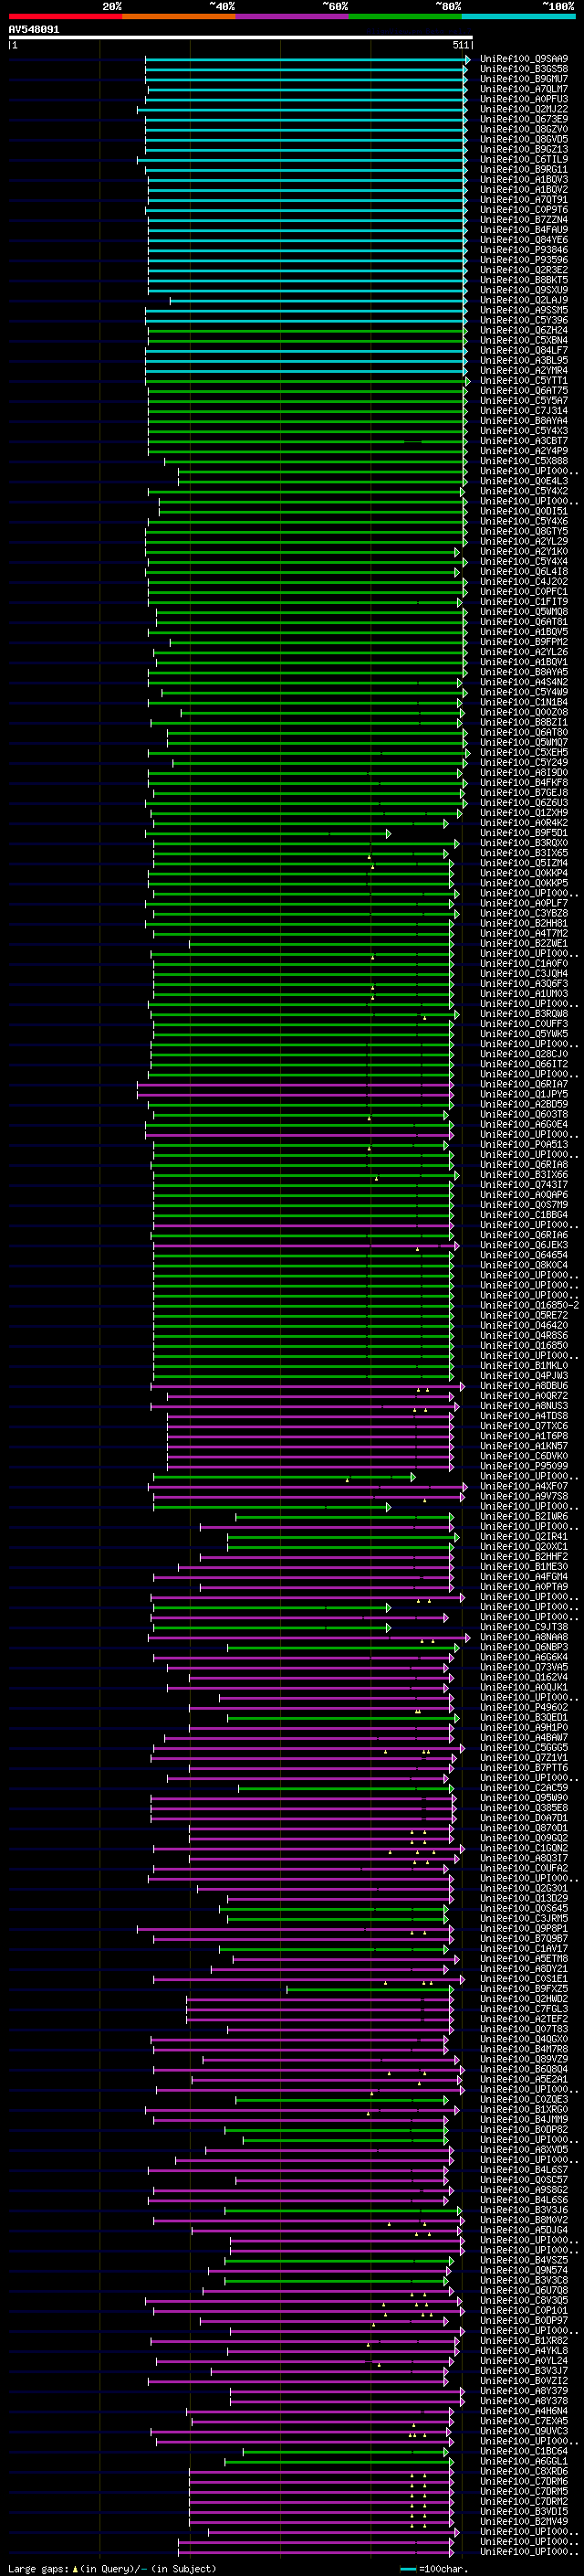
Task: Select hit label UniRef100_A0PLF7
Action: tap(524, 903)
